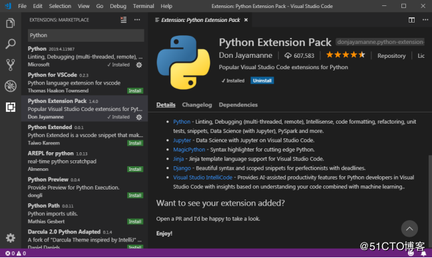Screen dimensions: 432x258
Task: Select Python Path in extension list
Action: click(85, 213)
